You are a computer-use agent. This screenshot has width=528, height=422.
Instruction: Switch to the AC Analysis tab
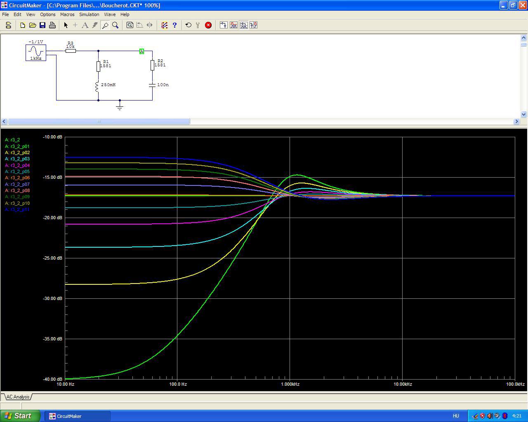(18, 397)
